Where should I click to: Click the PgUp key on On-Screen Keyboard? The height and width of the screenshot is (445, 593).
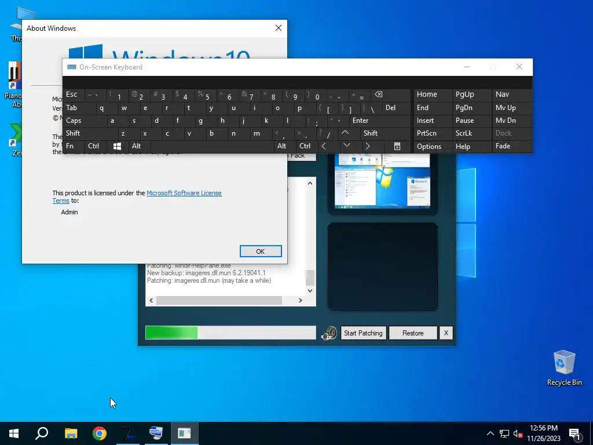pos(471,94)
